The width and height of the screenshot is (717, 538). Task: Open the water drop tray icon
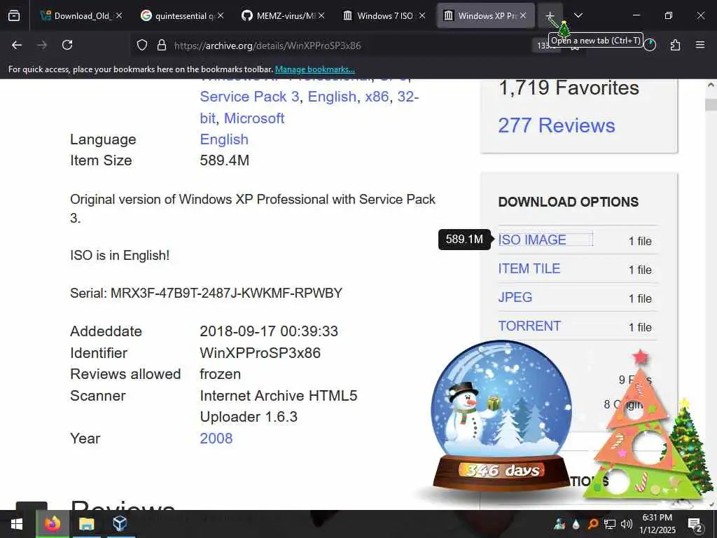point(576,524)
